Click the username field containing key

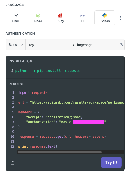click(x=49, y=45)
